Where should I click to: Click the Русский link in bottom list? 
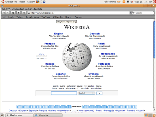coord(121,110)
